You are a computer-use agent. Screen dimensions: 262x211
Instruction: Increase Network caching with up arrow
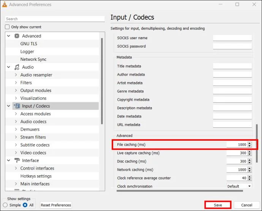[249, 168]
